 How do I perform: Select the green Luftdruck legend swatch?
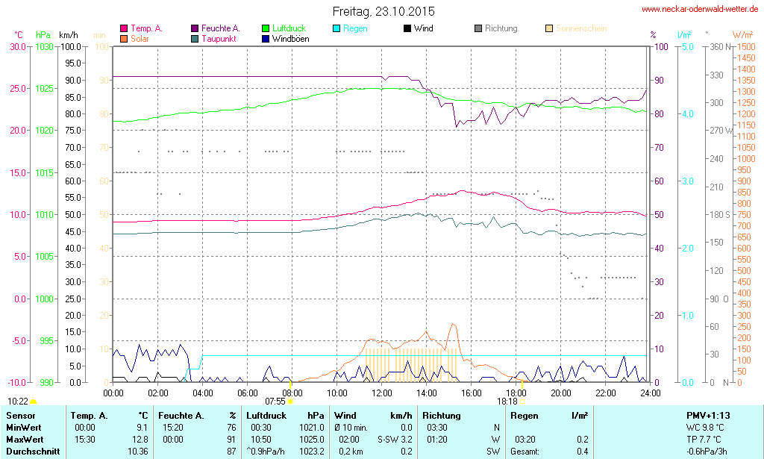tap(266, 28)
